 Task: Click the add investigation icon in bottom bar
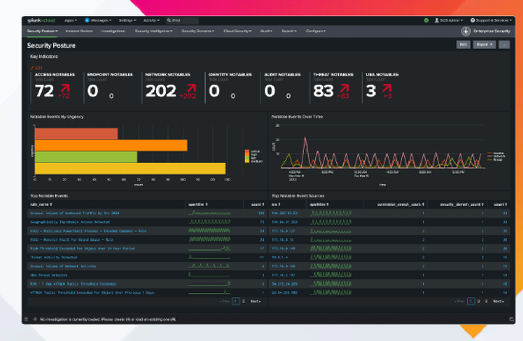coord(35,320)
